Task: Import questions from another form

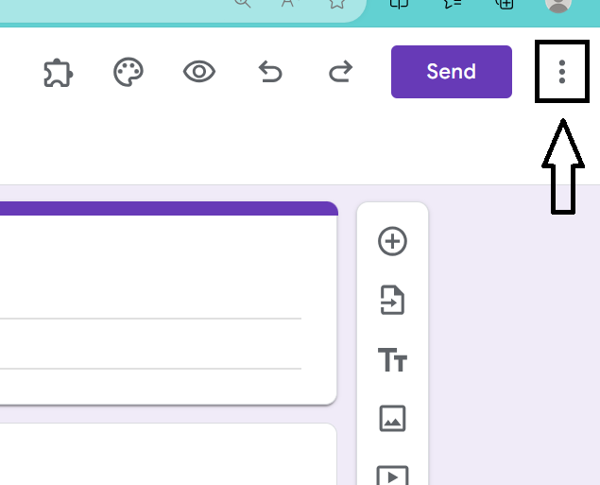Action: coord(392,300)
